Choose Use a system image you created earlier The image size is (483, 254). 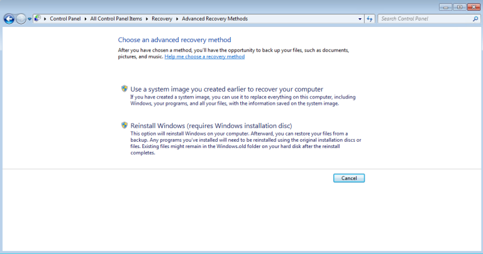[x=226, y=89]
